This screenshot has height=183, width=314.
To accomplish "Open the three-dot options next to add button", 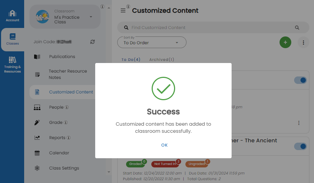I will click(x=303, y=42).
